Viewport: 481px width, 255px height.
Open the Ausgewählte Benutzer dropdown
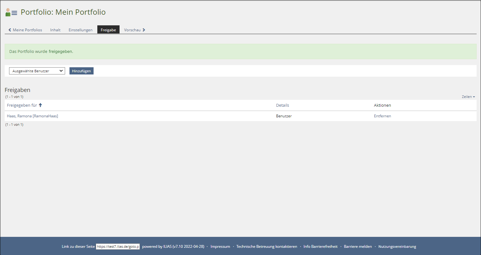[x=37, y=71]
